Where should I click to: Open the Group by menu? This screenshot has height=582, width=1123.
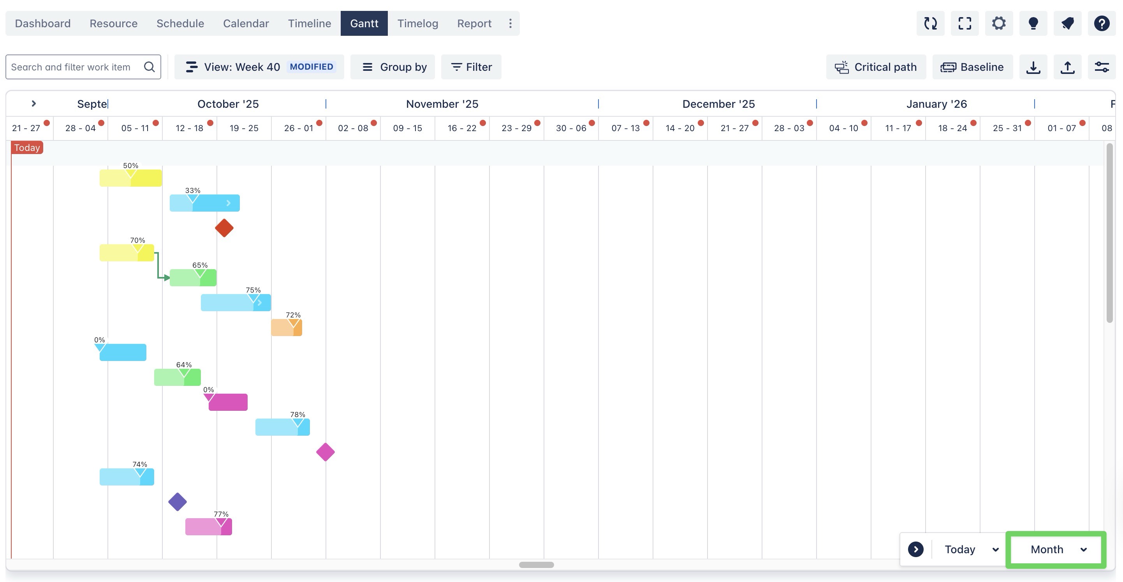click(393, 67)
